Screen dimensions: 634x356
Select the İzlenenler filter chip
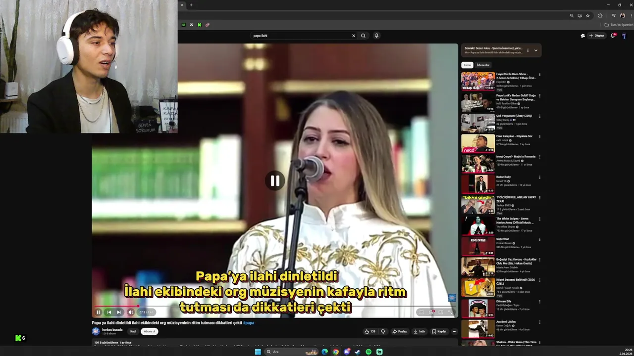point(483,65)
